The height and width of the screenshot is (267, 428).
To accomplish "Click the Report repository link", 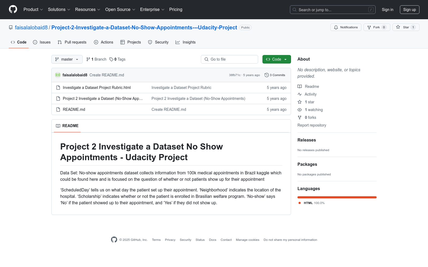I will (x=312, y=125).
